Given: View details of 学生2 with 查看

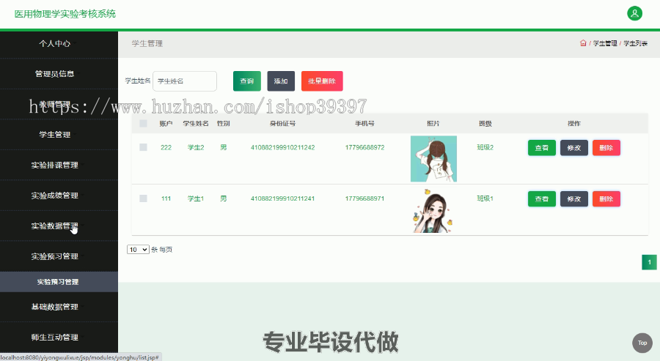Looking at the screenshot, I should point(542,148).
